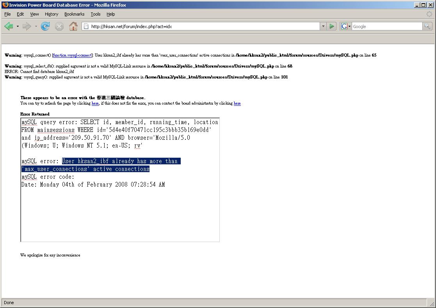Open the File menu
This screenshot has height=308, width=436.
pyautogui.click(x=7, y=14)
